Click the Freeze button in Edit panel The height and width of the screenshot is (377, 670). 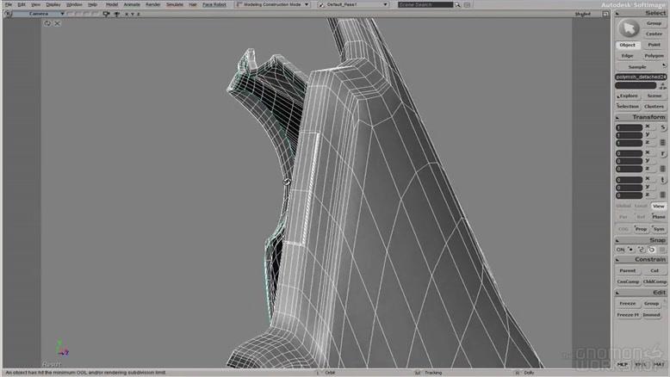(x=628, y=304)
